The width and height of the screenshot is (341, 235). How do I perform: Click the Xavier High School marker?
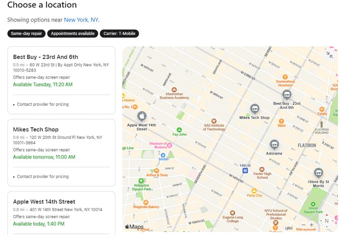point(262,169)
